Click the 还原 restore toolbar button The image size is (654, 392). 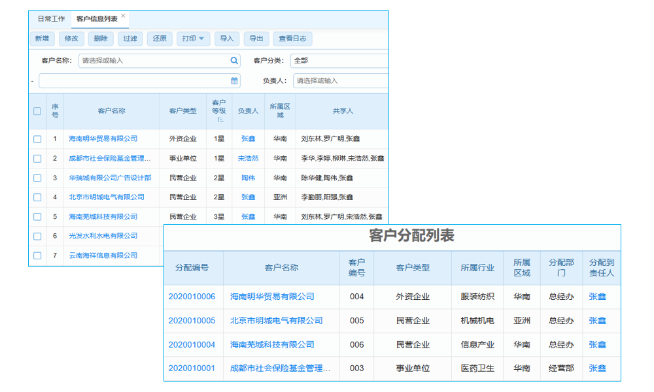159,39
